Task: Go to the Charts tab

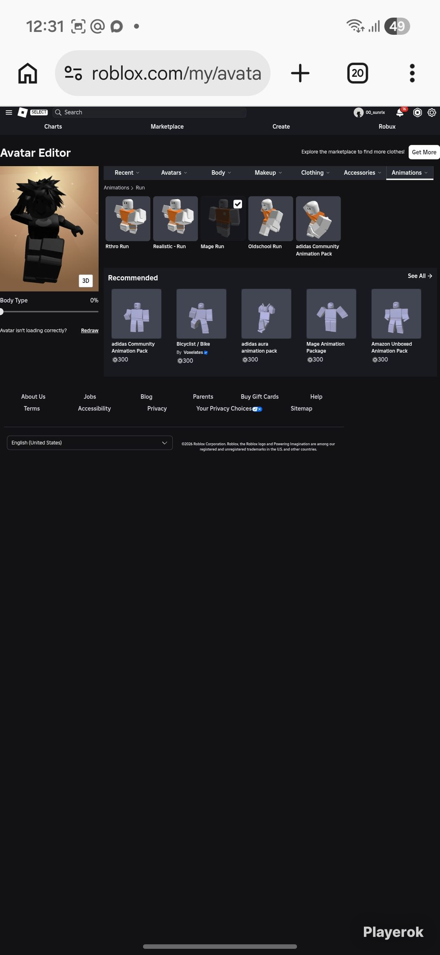Action: pos(53,126)
